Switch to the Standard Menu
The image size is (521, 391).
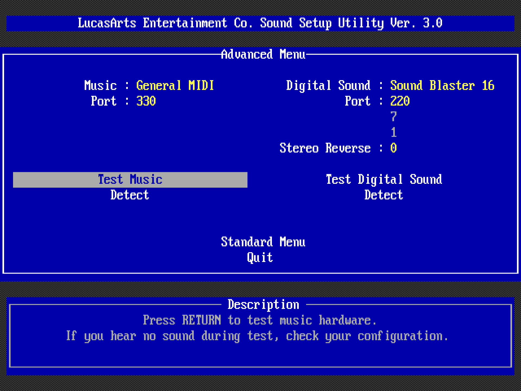click(x=263, y=242)
